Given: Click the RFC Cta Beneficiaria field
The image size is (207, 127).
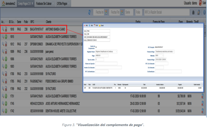Looking at the screenshot, I should (x=102, y=72).
